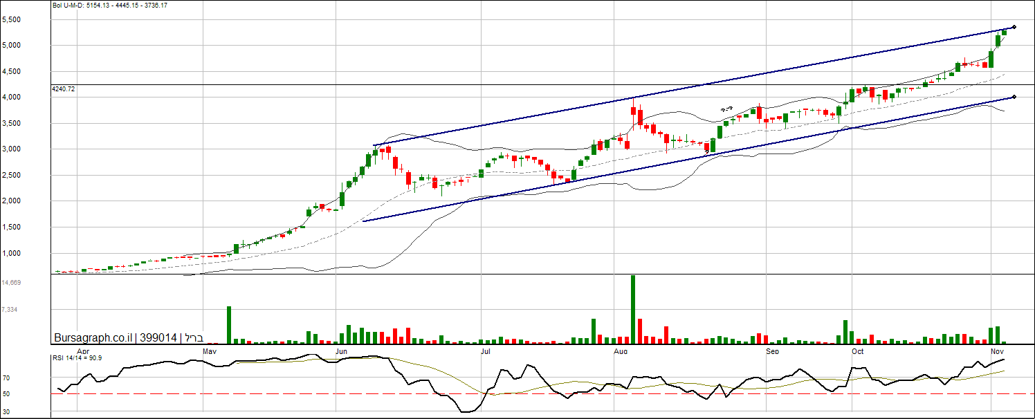Click the RSI 70 level label

pyautogui.click(x=6, y=378)
